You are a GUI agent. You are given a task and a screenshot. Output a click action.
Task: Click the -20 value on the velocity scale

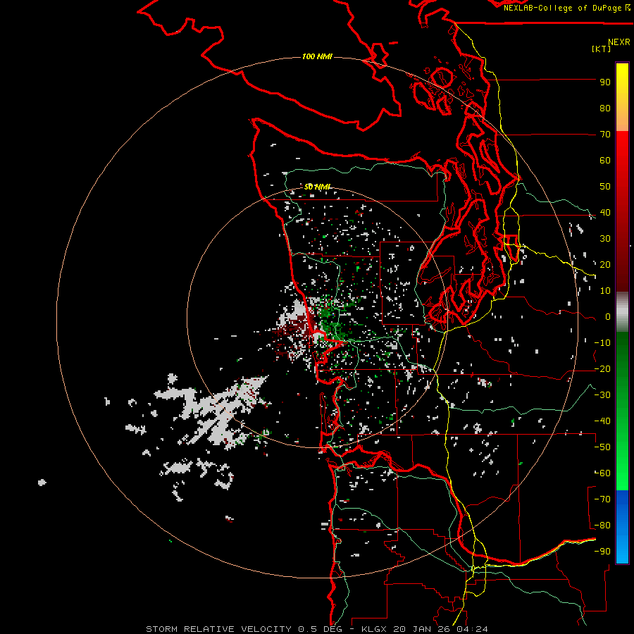pos(602,369)
